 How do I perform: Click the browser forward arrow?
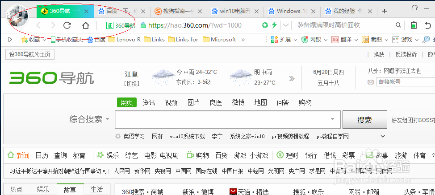(53, 26)
